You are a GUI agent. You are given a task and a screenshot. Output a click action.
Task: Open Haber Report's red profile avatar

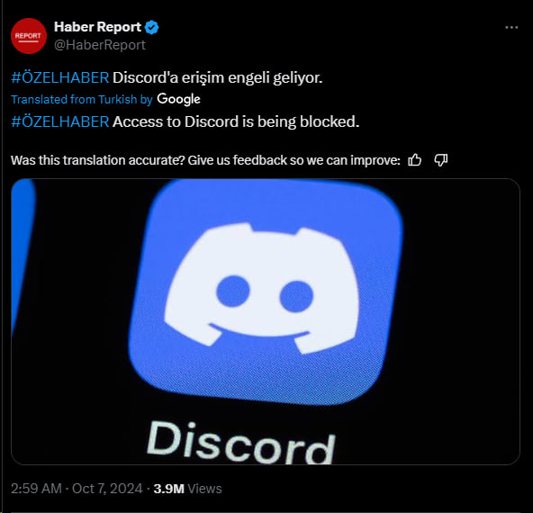point(29,36)
